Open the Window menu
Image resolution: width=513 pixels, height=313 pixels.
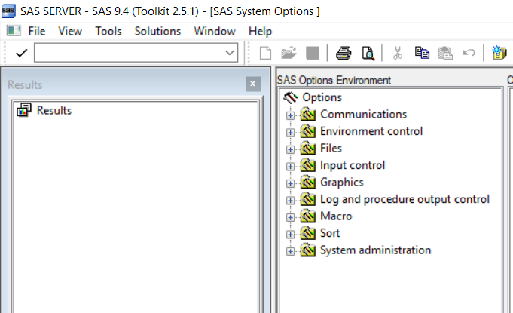[x=215, y=31]
